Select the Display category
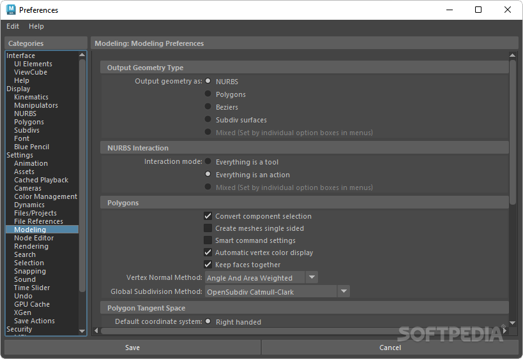523x359 pixels. [x=19, y=89]
